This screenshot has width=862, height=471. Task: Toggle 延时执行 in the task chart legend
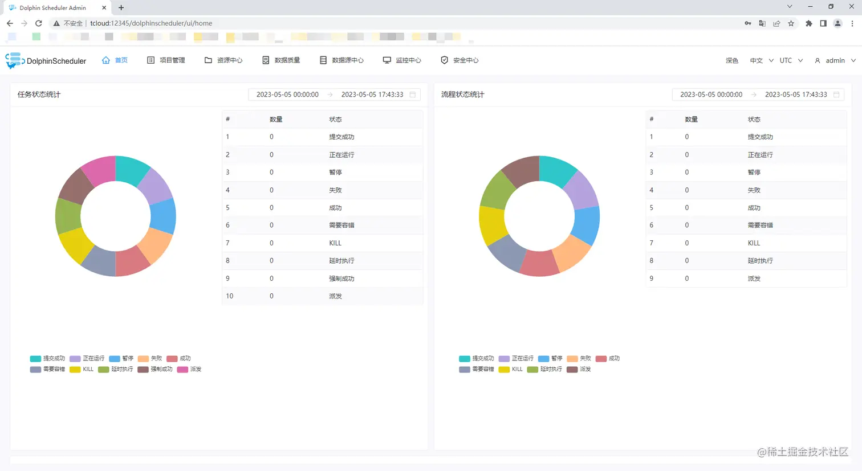116,369
